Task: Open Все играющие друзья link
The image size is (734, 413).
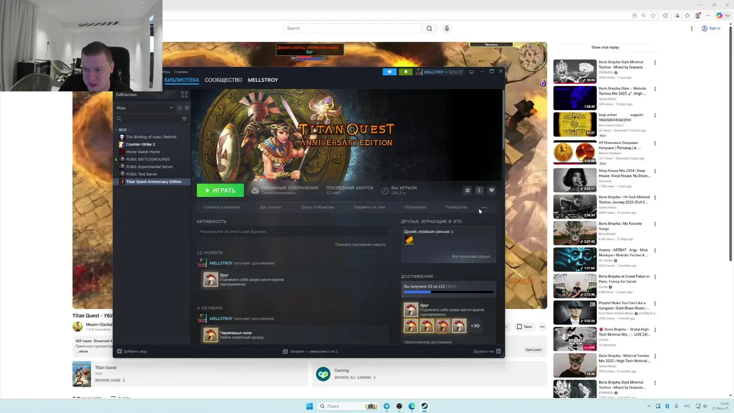Action: pyautogui.click(x=471, y=256)
